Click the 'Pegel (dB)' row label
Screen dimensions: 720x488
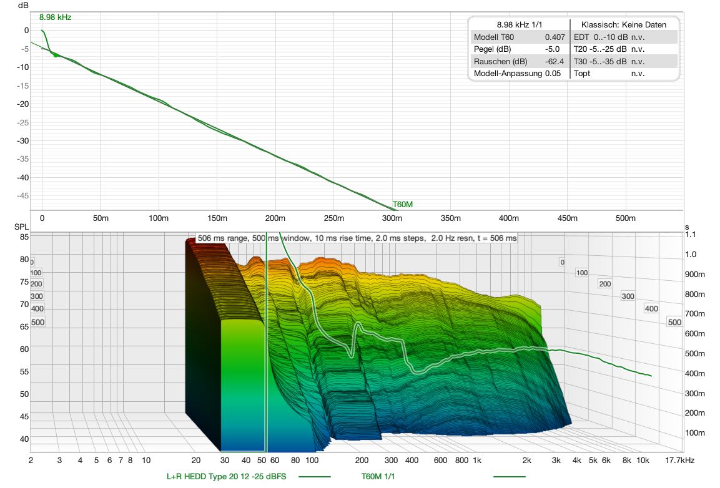coord(492,49)
